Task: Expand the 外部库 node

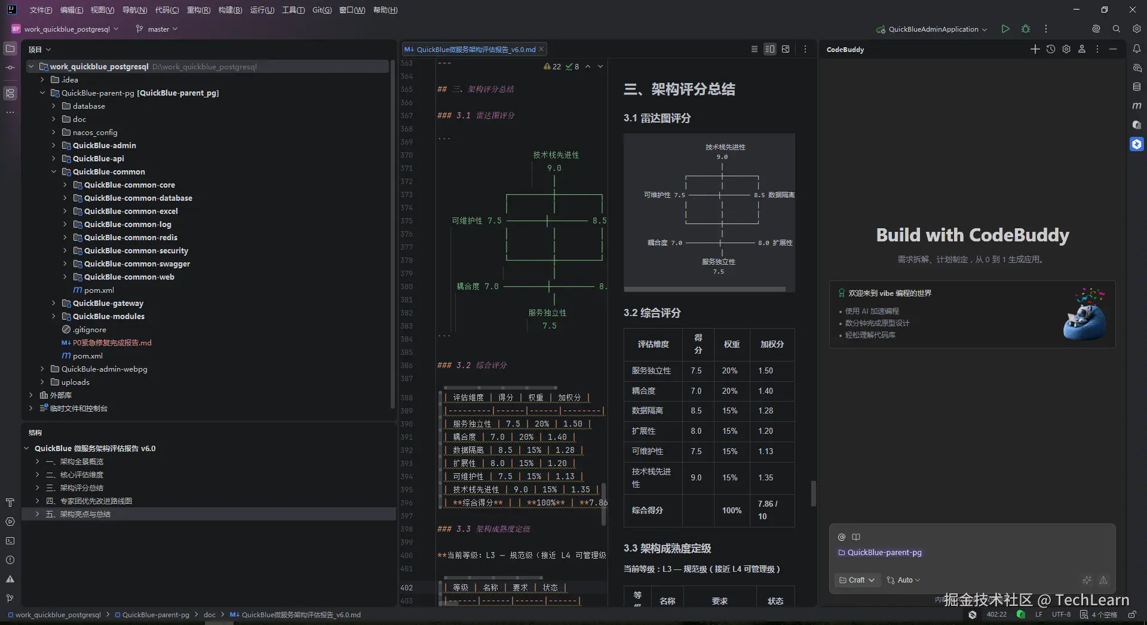Action: click(x=30, y=395)
